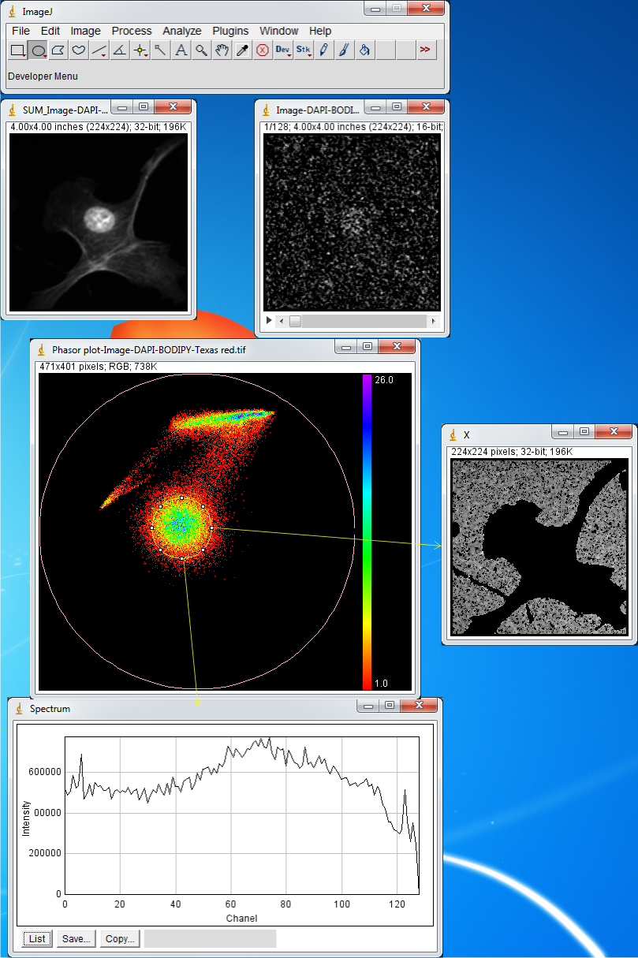Click the Chanel axis label in Spectrum plot
The width and height of the screenshot is (638, 958).
tap(241, 918)
